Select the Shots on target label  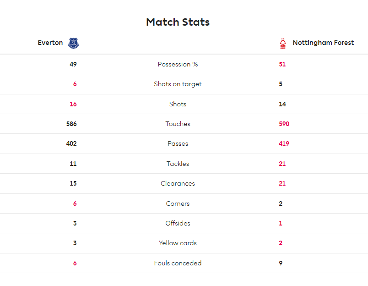click(178, 84)
